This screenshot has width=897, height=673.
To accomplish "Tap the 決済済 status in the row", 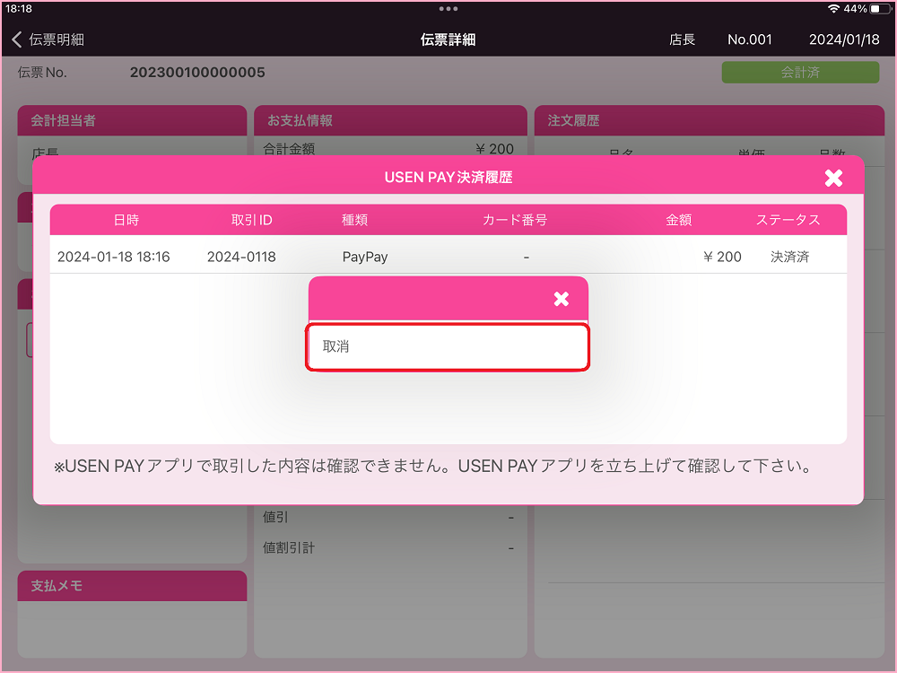I will coord(789,257).
